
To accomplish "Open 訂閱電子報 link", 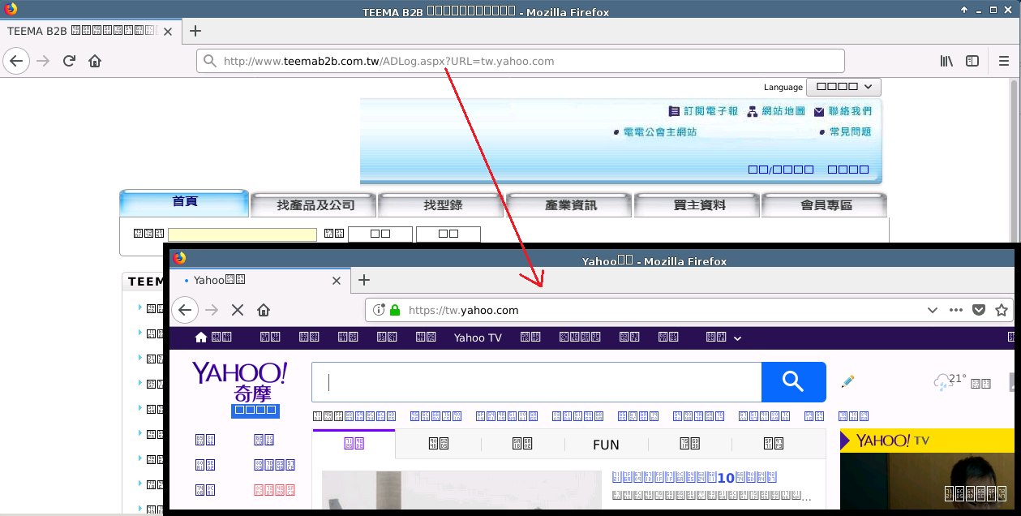I will [703, 111].
